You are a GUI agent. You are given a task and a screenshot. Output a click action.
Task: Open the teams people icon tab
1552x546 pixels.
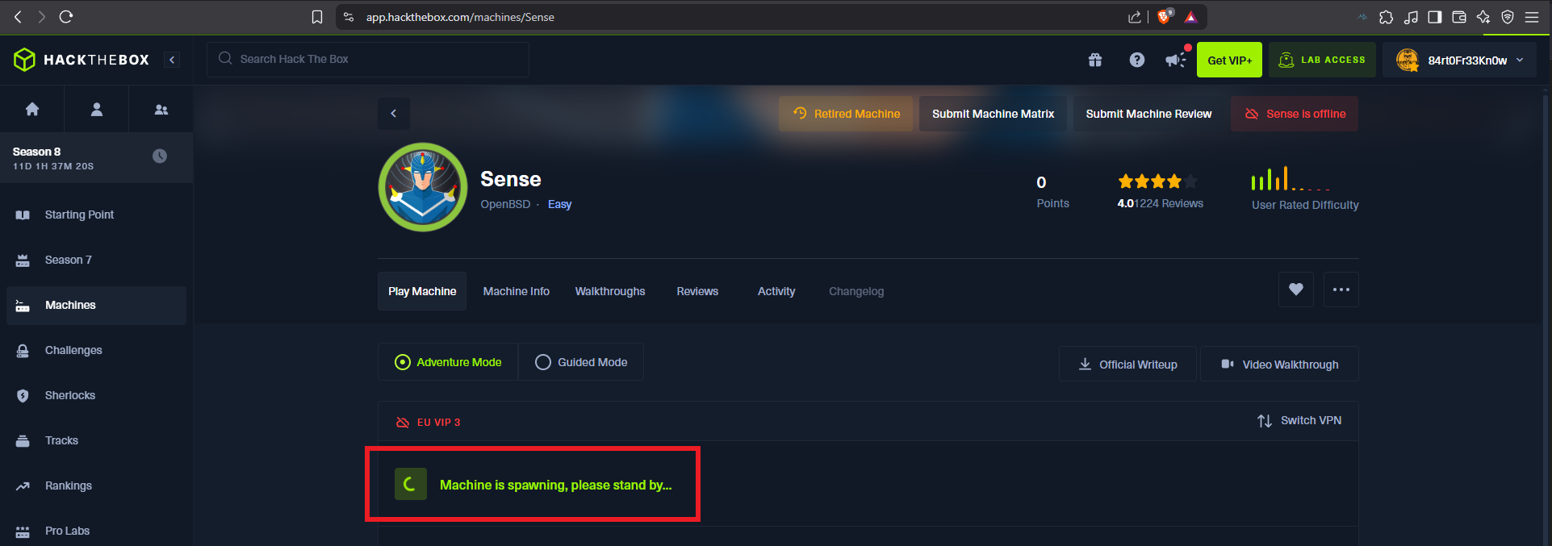[x=161, y=109]
